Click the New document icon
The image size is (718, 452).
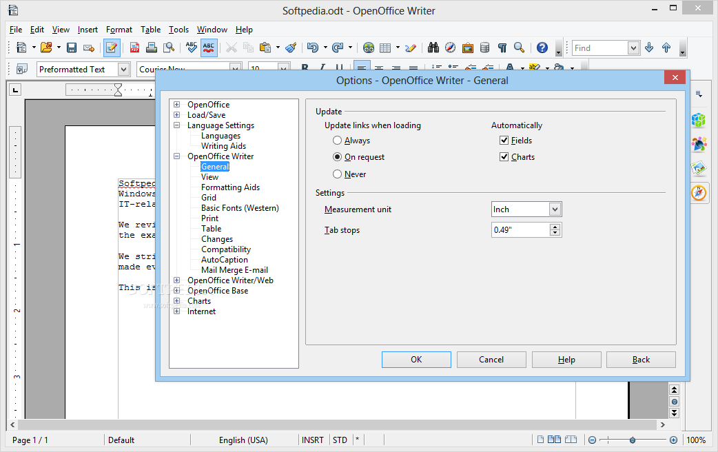(21, 48)
